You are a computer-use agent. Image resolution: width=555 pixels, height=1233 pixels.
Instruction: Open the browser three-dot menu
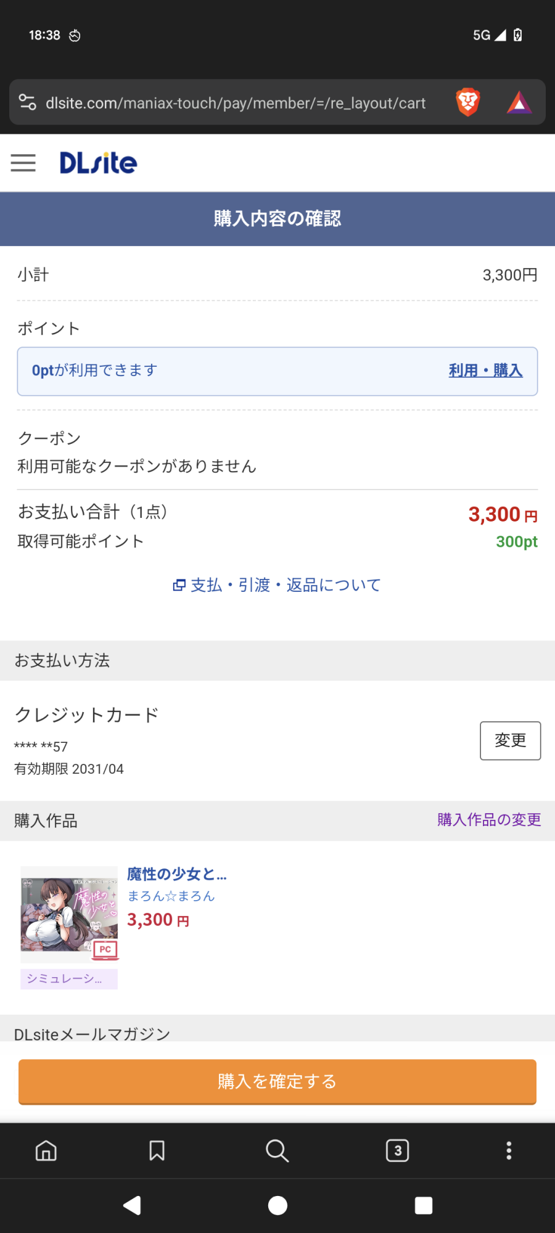coord(509,1150)
